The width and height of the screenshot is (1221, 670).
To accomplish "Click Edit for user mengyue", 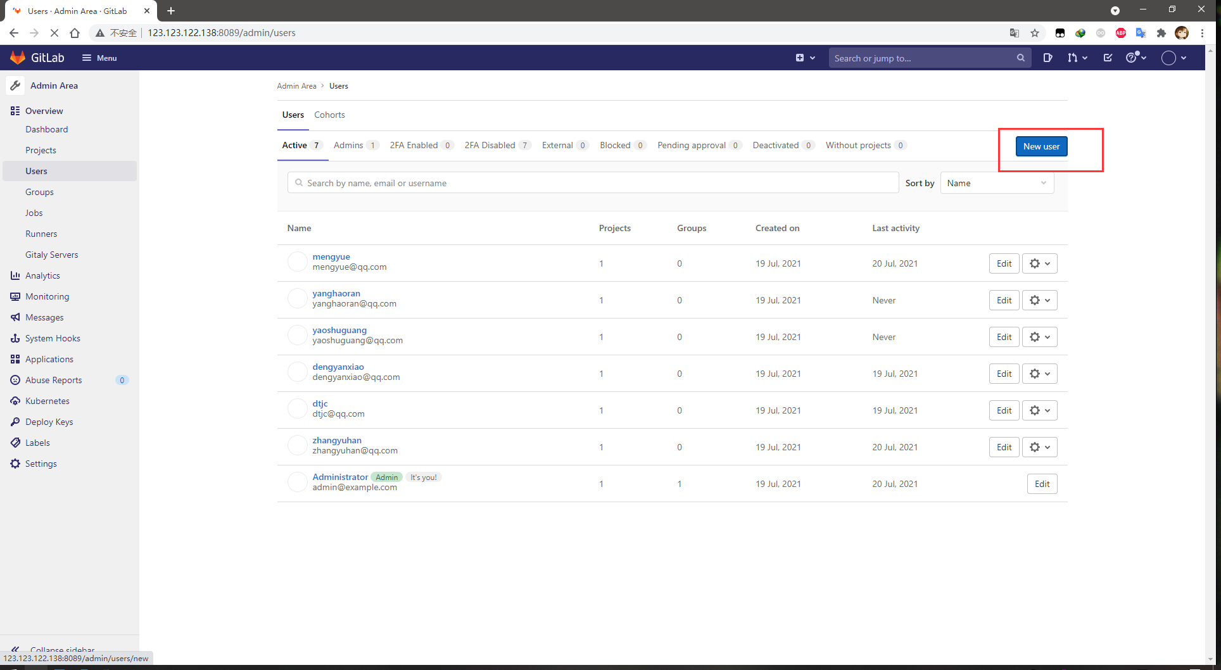I will tap(1004, 263).
